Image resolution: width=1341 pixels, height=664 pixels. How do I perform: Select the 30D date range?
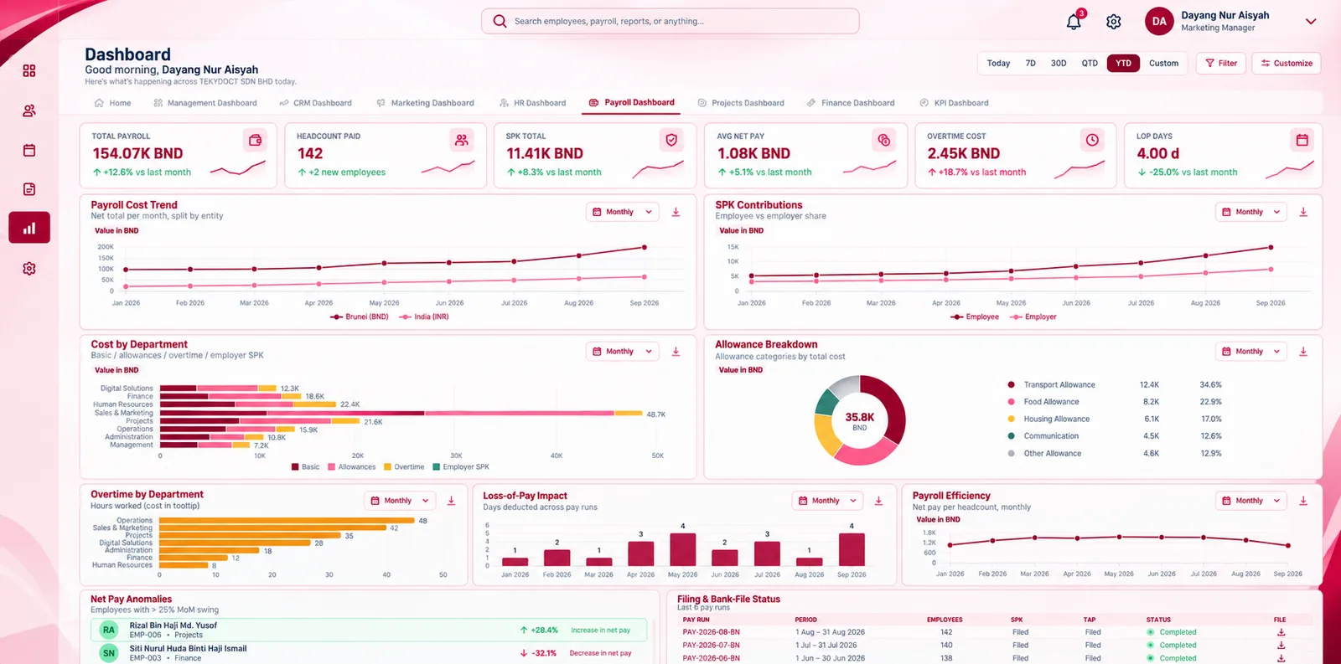click(x=1059, y=63)
